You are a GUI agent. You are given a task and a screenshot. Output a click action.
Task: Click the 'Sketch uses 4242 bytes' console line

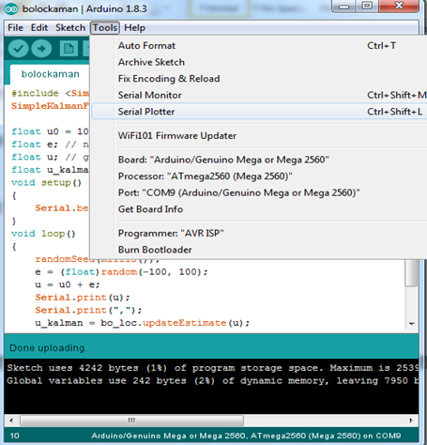(212, 368)
